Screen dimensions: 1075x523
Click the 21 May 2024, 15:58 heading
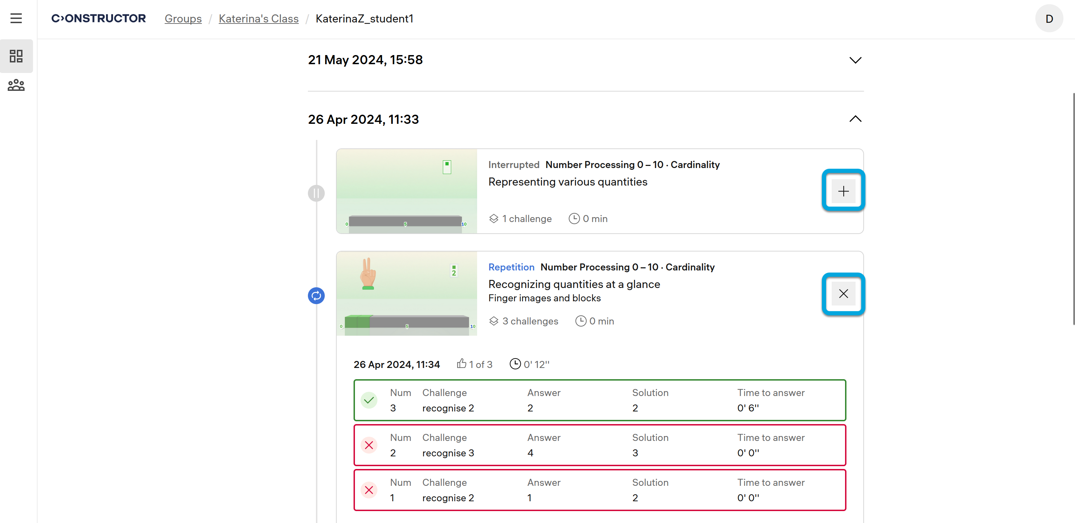coord(365,60)
